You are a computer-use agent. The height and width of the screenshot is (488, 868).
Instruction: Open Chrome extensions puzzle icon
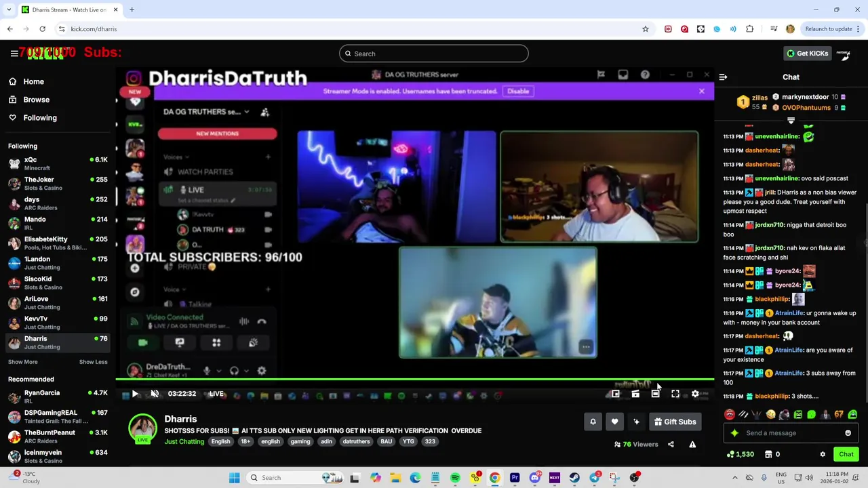tap(749, 29)
